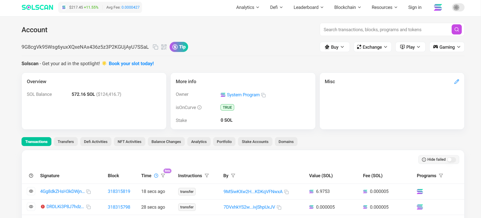This screenshot has width=481, height=218.
Task: Click isOnCurve info icon
Action: 199,107
